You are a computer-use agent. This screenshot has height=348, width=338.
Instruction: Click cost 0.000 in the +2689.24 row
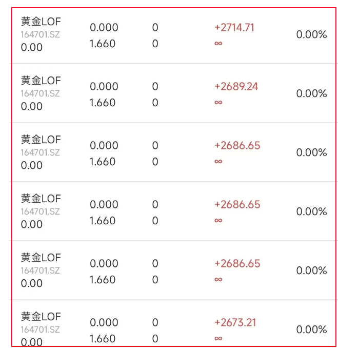click(x=104, y=87)
